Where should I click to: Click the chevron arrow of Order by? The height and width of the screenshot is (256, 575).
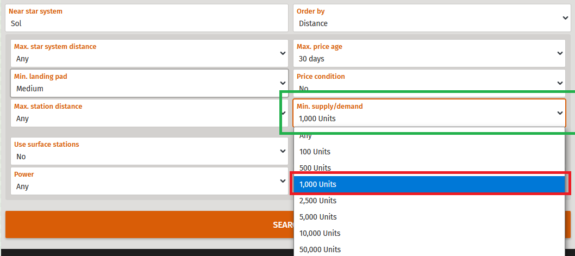click(x=565, y=18)
